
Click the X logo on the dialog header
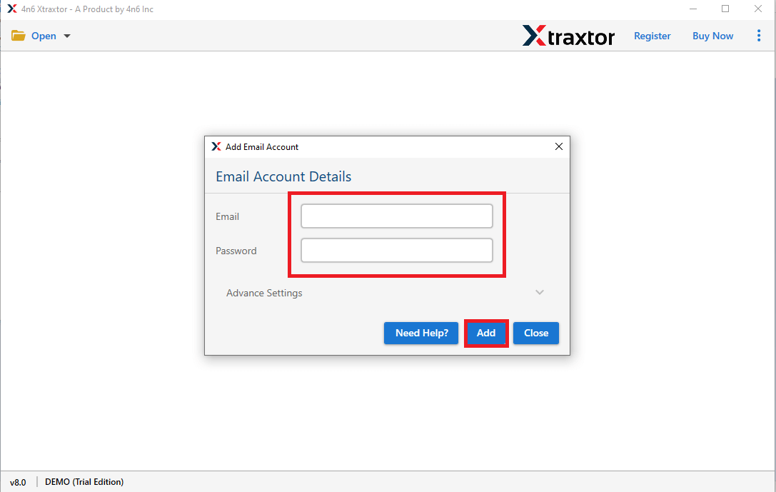coord(216,146)
